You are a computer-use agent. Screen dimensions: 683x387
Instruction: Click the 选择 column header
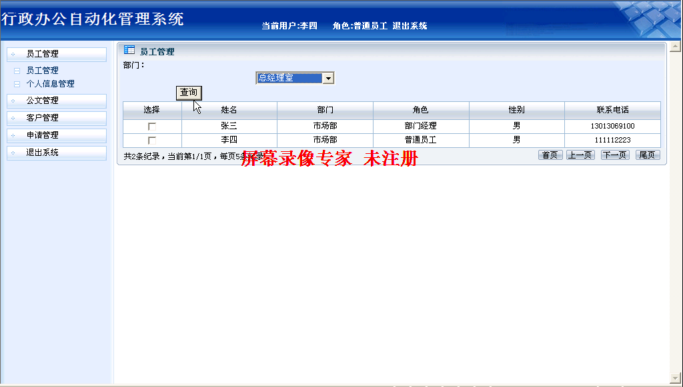[152, 111]
